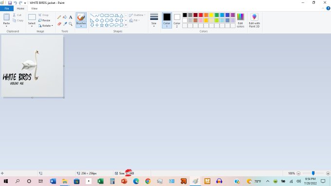Choose the Rectangle shape
This screenshot has height=186, width=331.
point(107,16)
